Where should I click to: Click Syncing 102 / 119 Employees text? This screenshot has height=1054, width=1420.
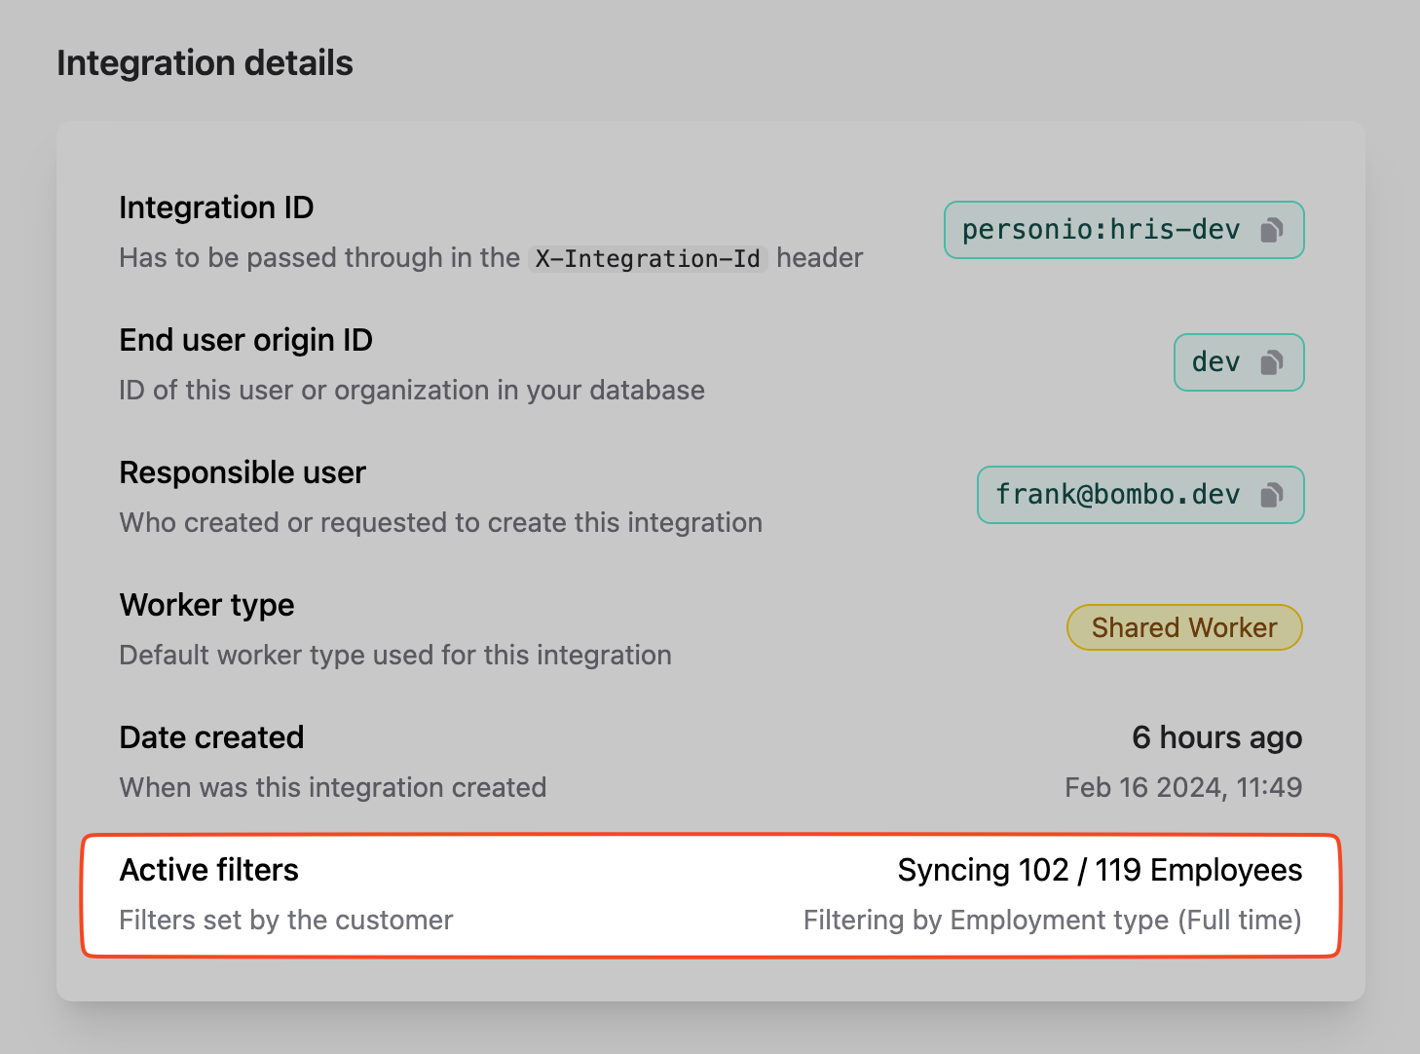(x=1100, y=870)
